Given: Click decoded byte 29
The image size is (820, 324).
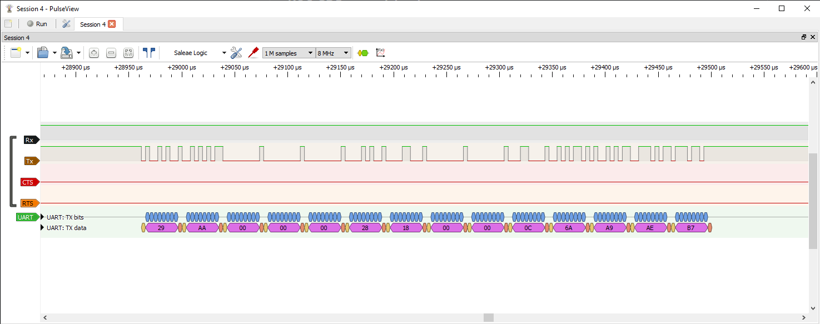Looking at the screenshot, I should [161, 228].
